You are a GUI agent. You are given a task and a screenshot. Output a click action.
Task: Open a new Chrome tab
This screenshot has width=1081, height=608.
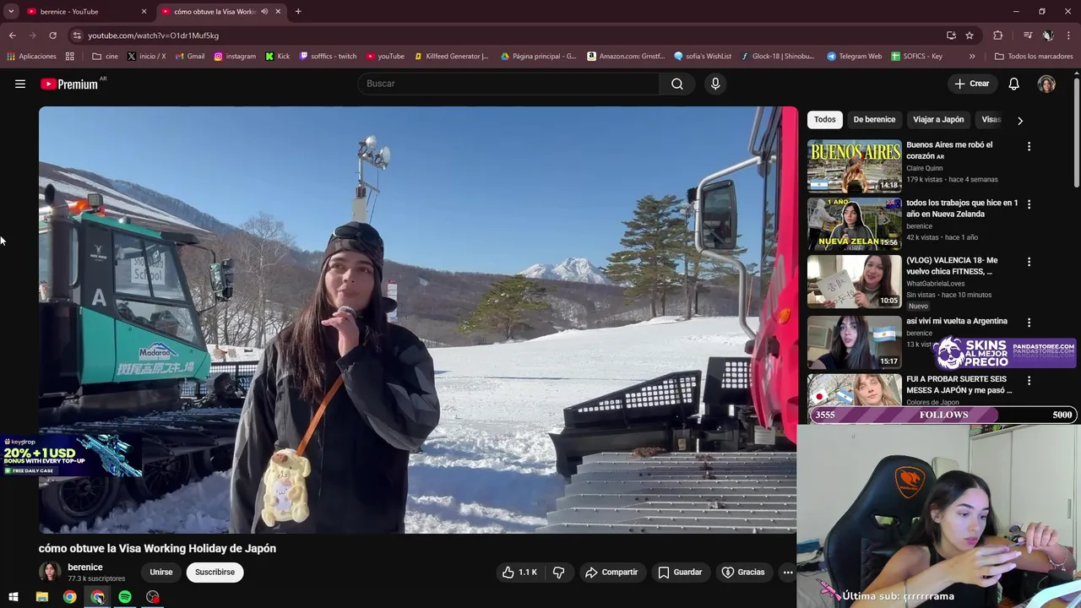(298, 12)
